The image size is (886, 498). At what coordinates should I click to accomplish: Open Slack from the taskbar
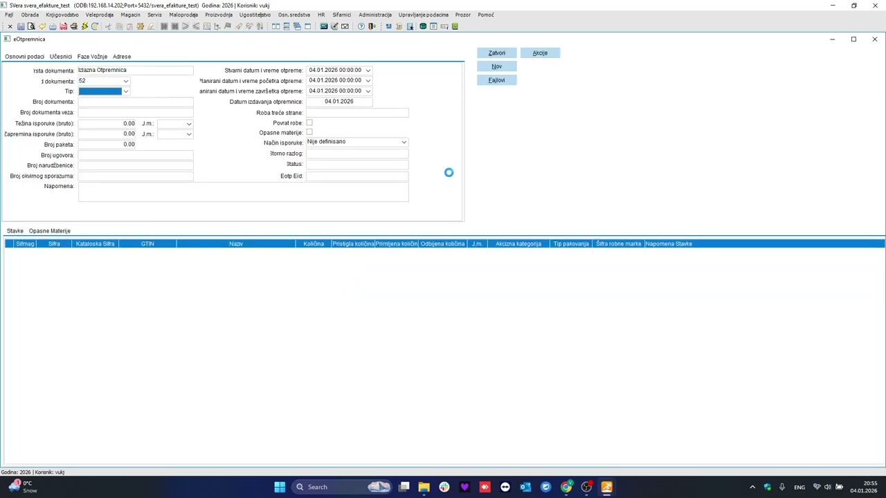click(444, 487)
